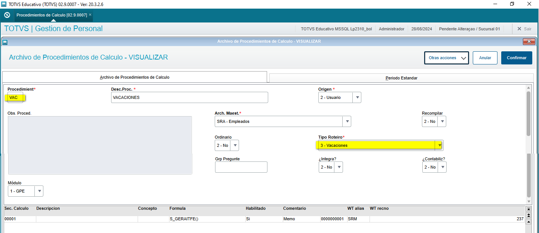Click the Administrador user label
Image resolution: width=539 pixels, height=233 pixels.
[x=392, y=29]
